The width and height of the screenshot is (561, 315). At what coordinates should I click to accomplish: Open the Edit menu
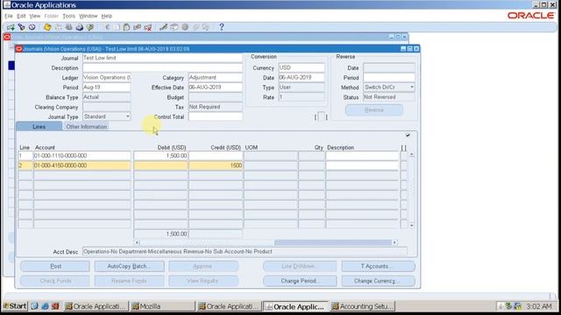21,16
